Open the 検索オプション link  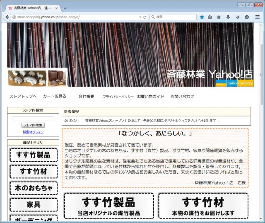[x=33, y=132]
